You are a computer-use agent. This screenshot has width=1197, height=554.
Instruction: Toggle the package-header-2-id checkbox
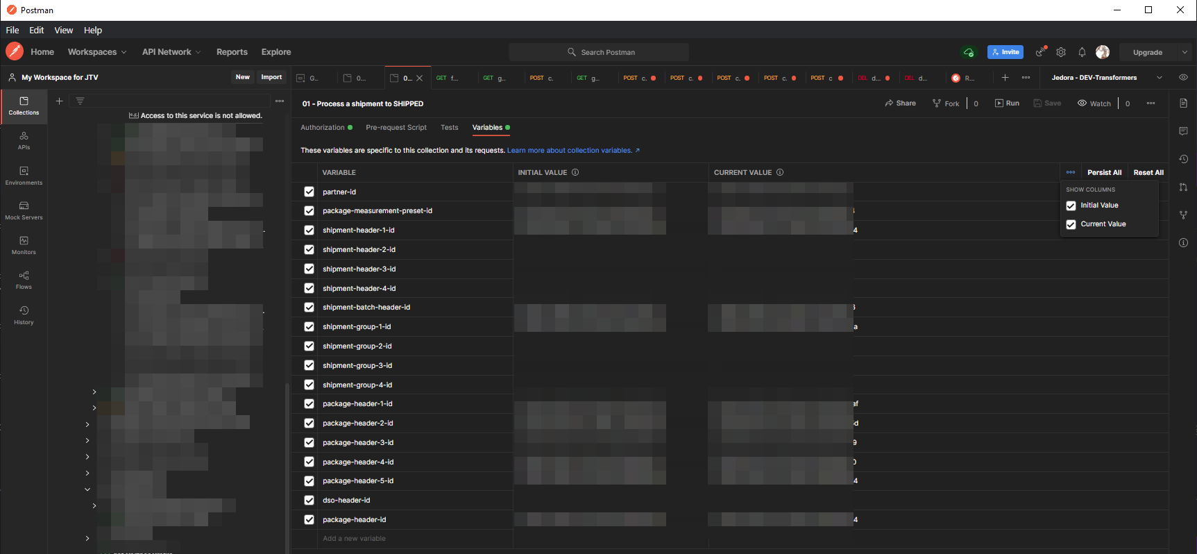(x=309, y=423)
